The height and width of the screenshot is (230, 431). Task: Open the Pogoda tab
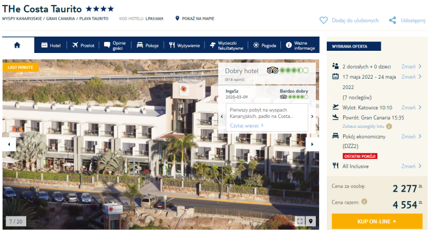pos(265,45)
